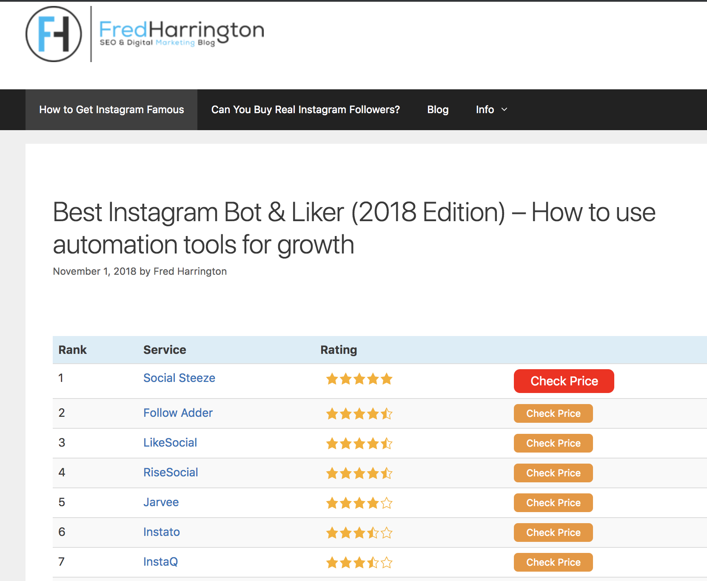Click the Rank column header
The height and width of the screenshot is (581, 707).
pyautogui.click(x=73, y=350)
